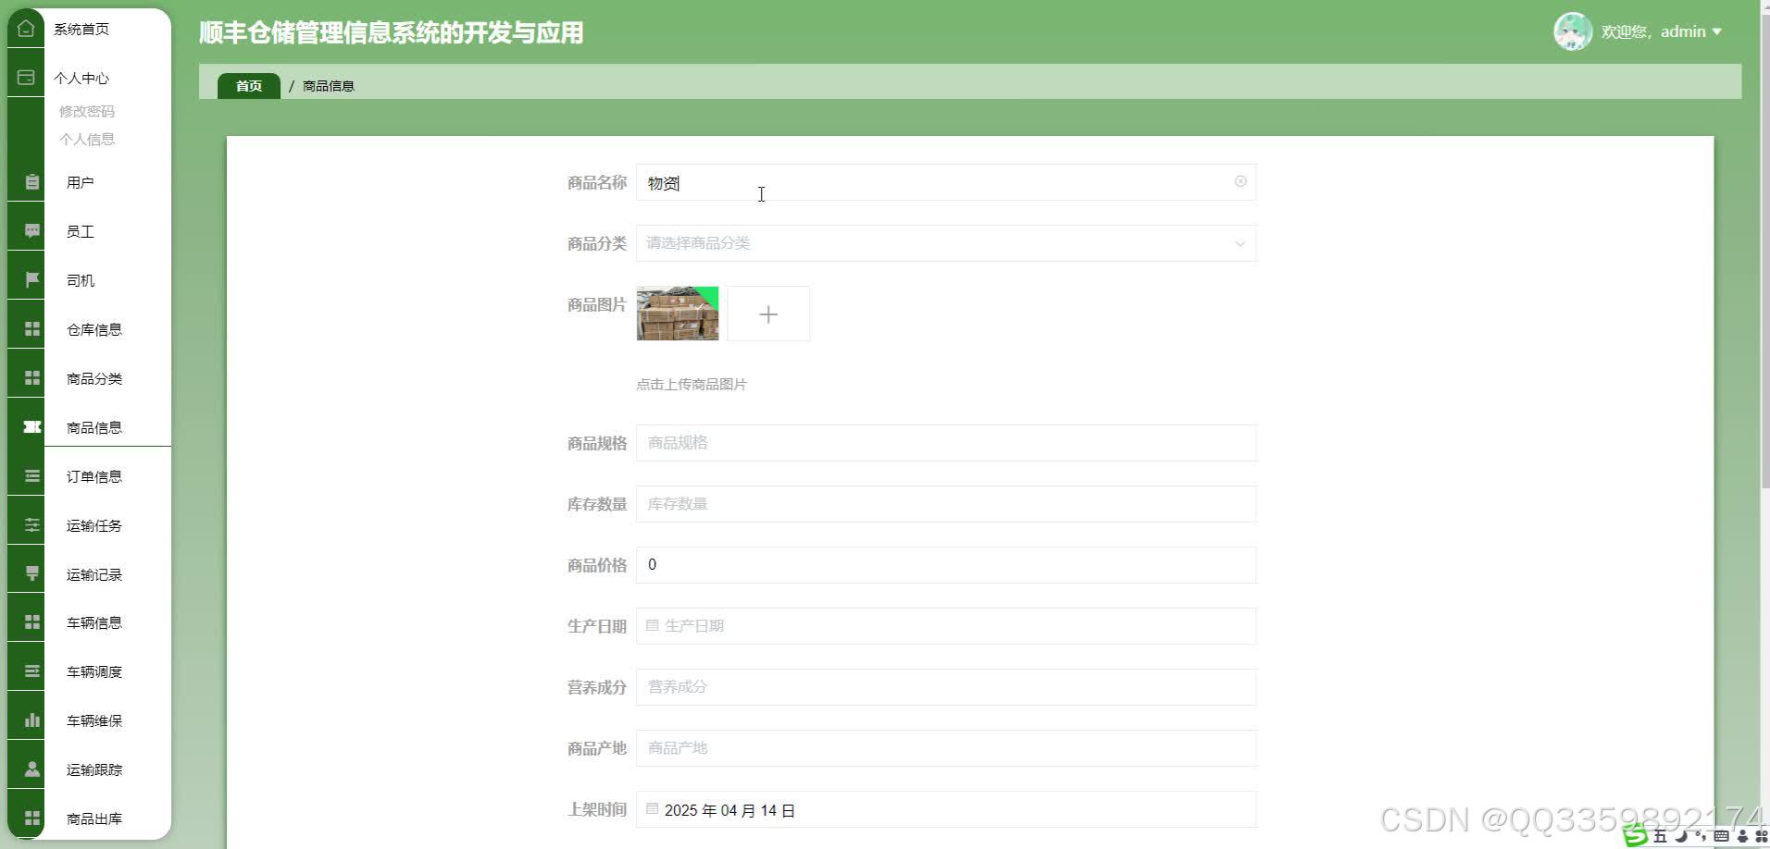Select 个人信息 submenu item

pyautogui.click(x=87, y=139)
